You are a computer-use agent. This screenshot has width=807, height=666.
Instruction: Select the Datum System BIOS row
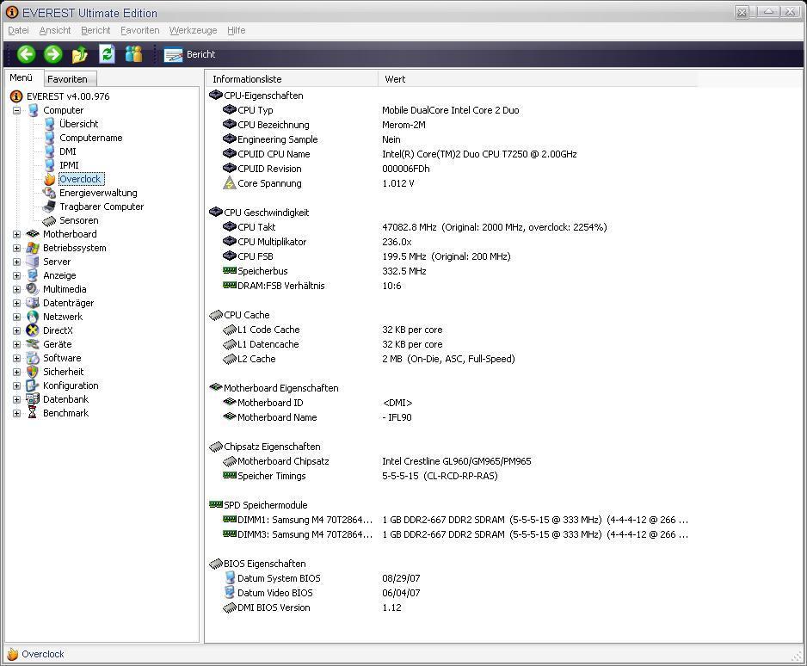pos(453,578)
